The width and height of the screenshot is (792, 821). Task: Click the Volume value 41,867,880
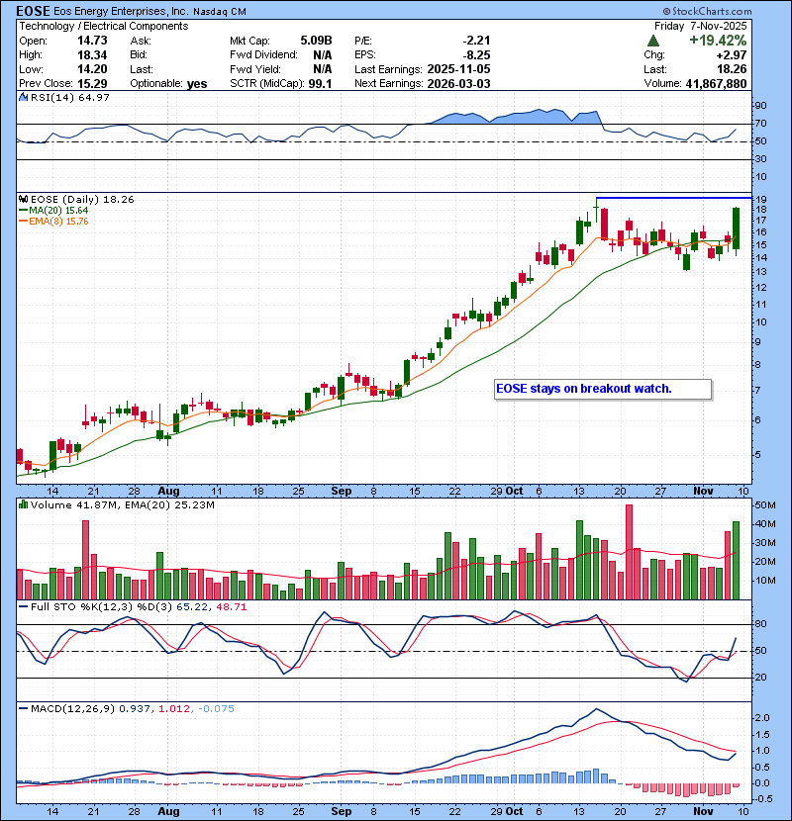(x=716, y=83)
